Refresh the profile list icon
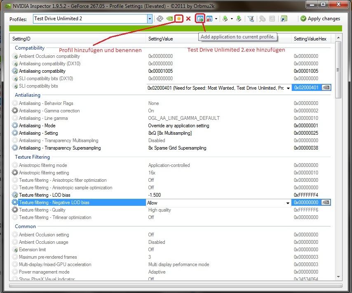The width and height of the screenshot is (352, 293). [x=160, y=19]
